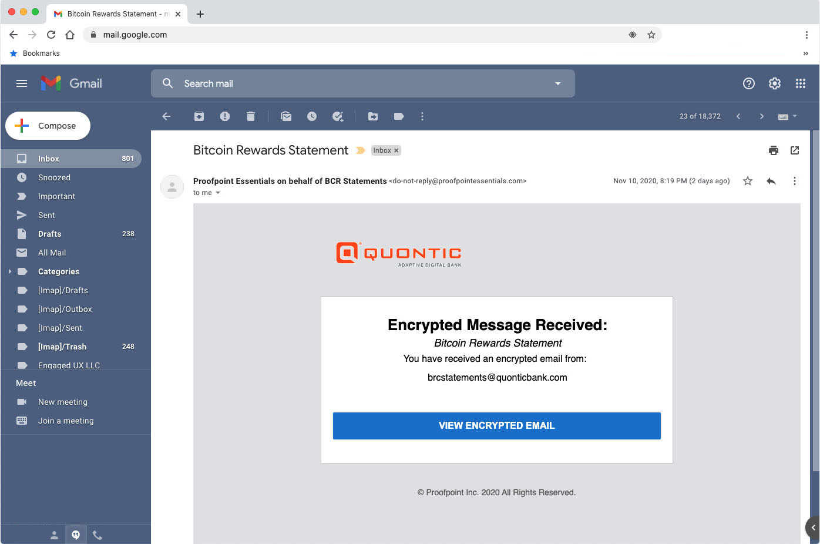This screenshot has height=544, width=820.
Task: Add to Tasks checkmark icon
Action: 338,116
